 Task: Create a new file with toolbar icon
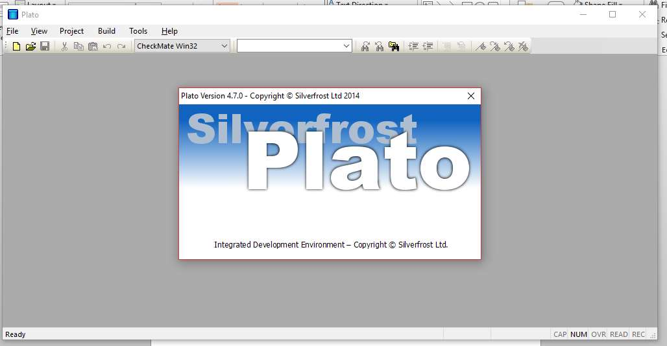tap(16, 46)
